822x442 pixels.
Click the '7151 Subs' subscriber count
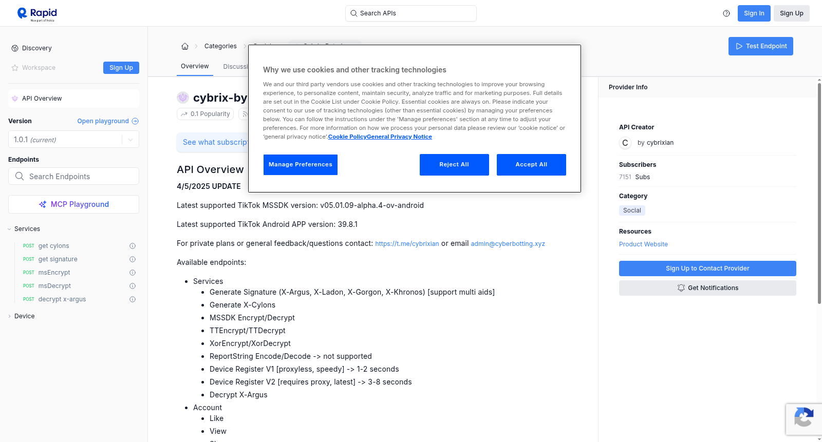[634, 177]
